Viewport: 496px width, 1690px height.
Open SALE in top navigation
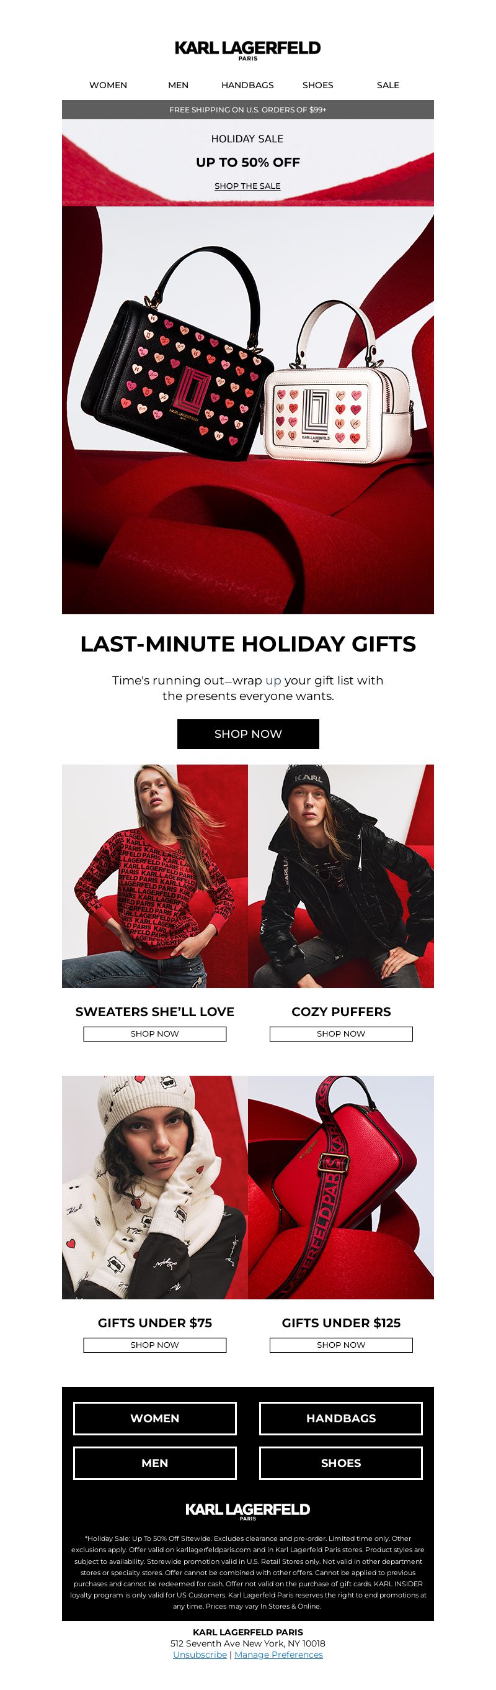pyautogui.click(x=388, y=85)
